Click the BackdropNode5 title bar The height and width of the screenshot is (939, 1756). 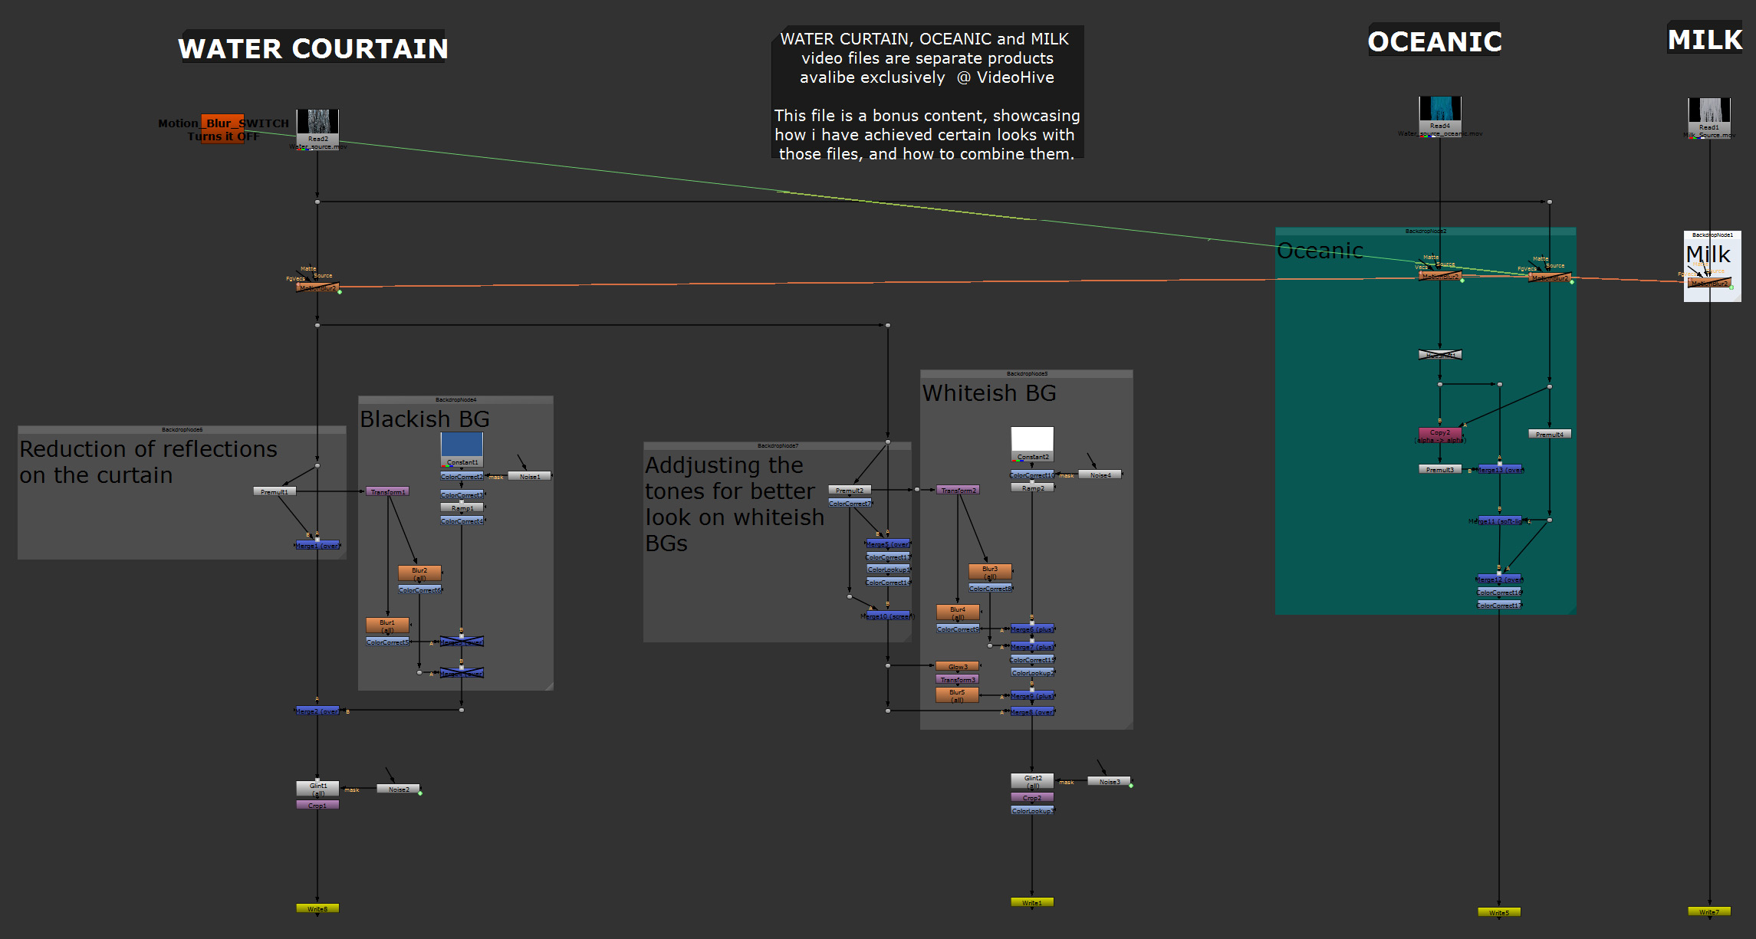point(1027,373)
